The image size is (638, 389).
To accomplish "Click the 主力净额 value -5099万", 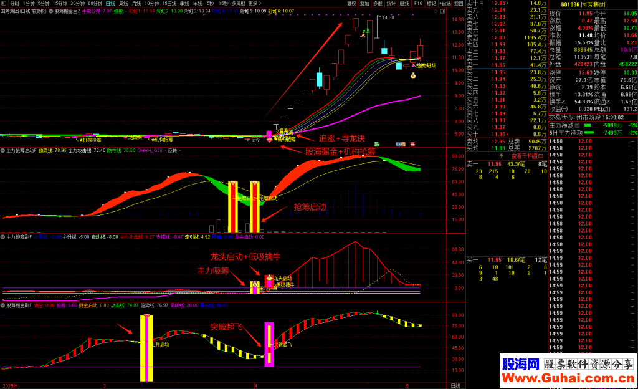I will pos(612,125).
